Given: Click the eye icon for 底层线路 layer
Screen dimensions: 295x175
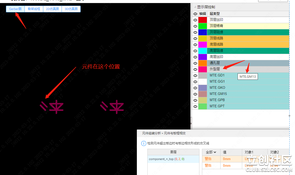Looking at the screenshot, I should [x=195, y=45].
